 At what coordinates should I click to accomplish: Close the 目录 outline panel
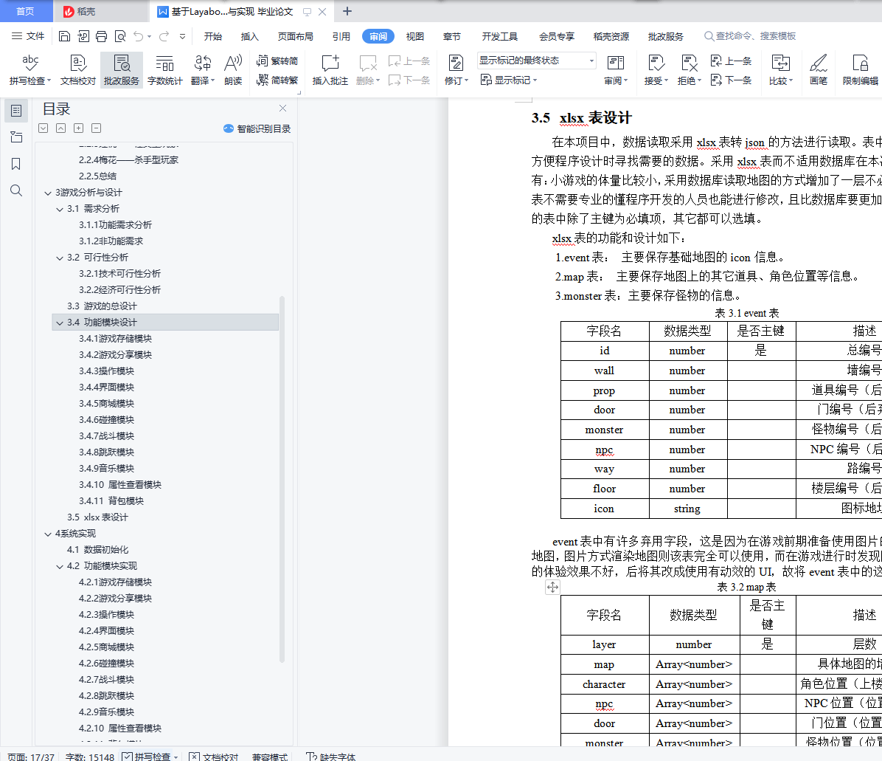[283, 108]
